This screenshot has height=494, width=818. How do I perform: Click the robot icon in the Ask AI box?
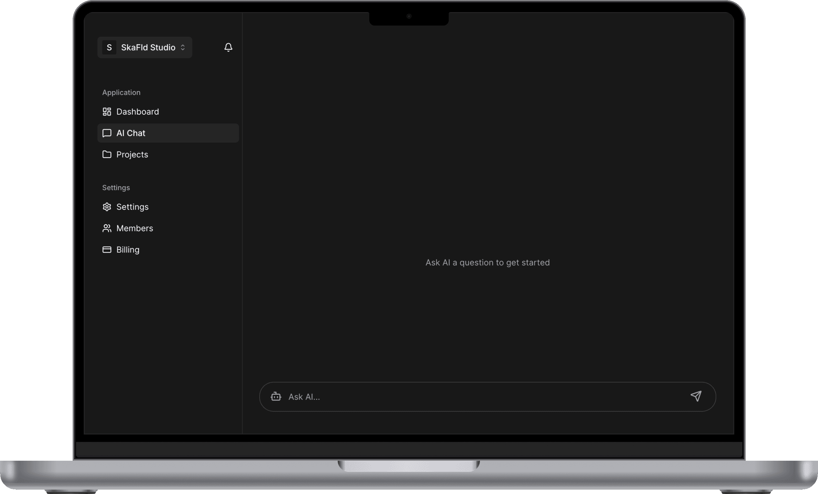coord(276,396)
